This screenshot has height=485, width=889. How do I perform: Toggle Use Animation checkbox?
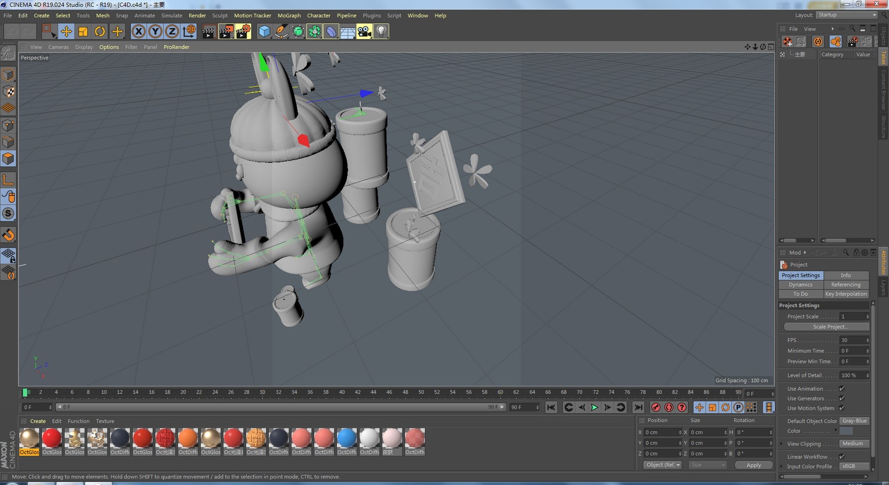pos(842,389)
